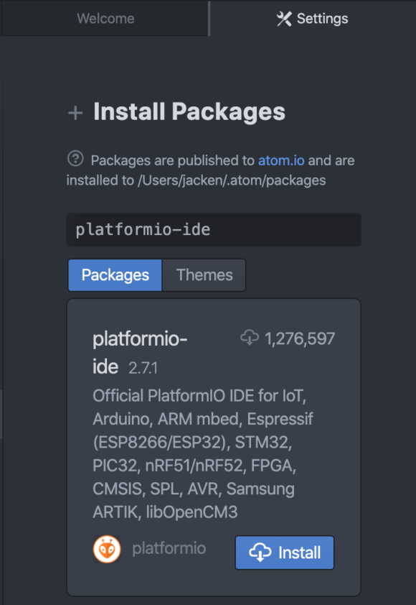Select the Settings tab
Image resolution: width=416 pixels, height=605 pixels.
click(313, 18)
